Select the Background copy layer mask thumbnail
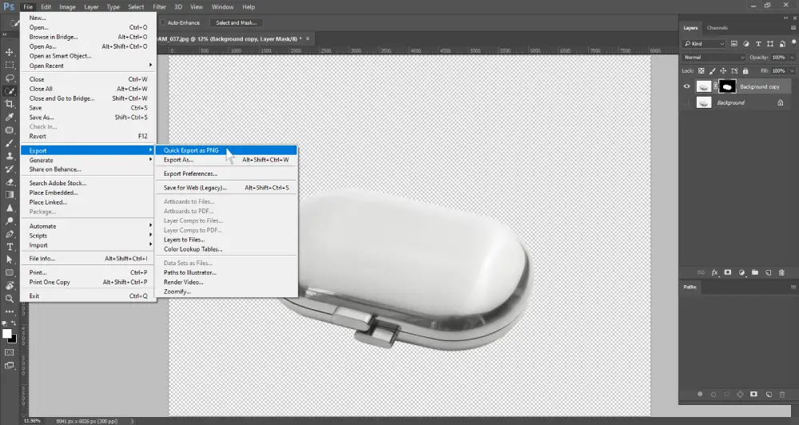This screenshot has width=799, height=425. click(x=727, y=86)
